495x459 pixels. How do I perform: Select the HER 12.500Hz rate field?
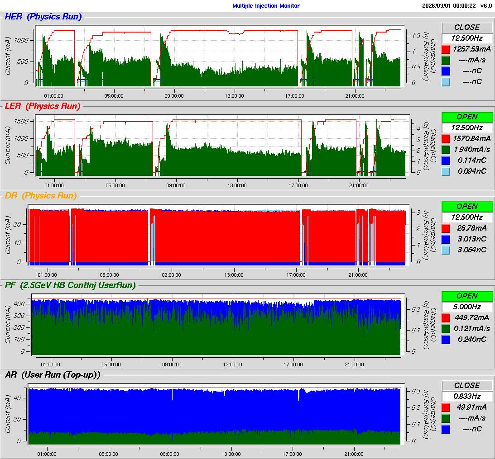(x=467, y=38)
